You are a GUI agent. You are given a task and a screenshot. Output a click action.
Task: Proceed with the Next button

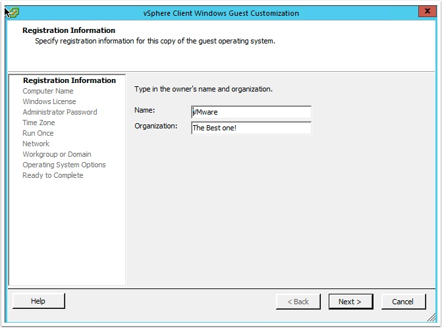tap(350, 302)
